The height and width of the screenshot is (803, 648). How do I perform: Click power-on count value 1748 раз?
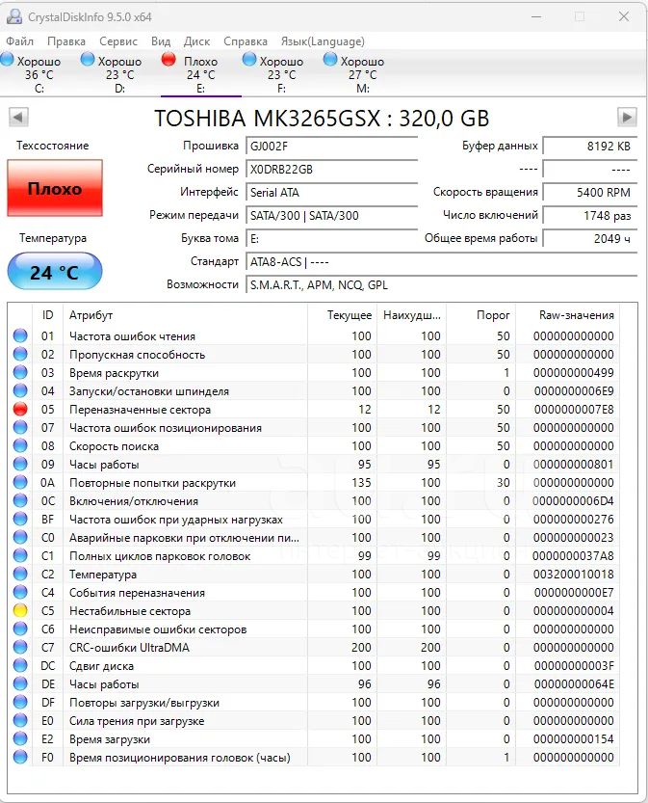click(589, 215)
